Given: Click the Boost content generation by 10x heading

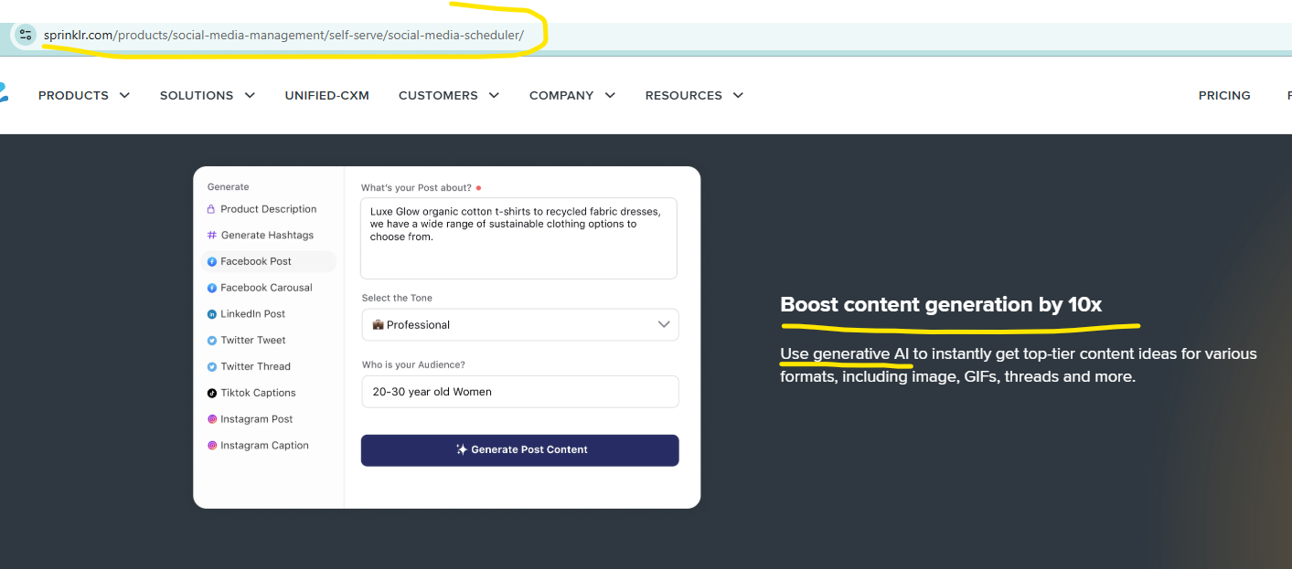Looking at the screenshot, I should pyautogui.click(x=941, y=305).
